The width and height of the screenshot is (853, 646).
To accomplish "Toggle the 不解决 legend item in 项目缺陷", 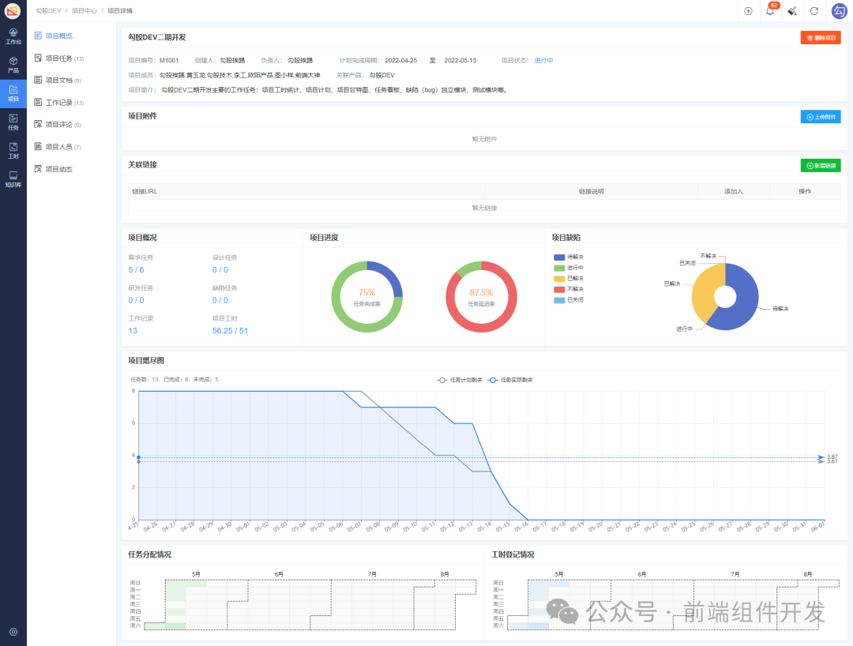I will pos(569,289).
